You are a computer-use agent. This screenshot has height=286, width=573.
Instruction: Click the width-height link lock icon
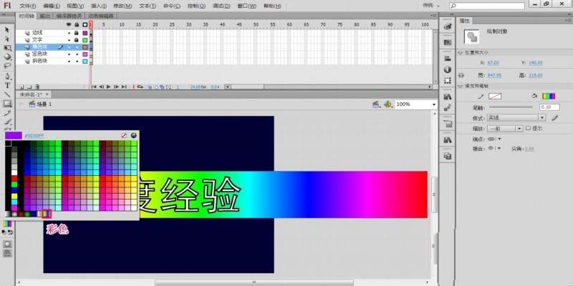coord(461,75)
